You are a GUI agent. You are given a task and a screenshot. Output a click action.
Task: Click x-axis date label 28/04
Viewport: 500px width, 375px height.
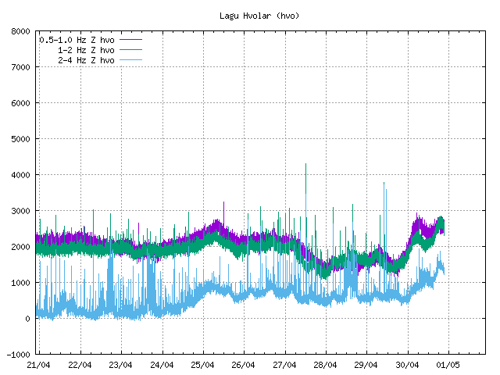[x=326, y=365]
